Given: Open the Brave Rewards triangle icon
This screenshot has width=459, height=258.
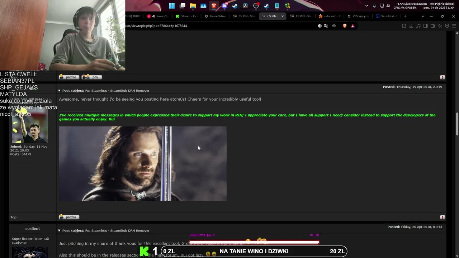Looking at the screenshot, I should tap(352, 26).
